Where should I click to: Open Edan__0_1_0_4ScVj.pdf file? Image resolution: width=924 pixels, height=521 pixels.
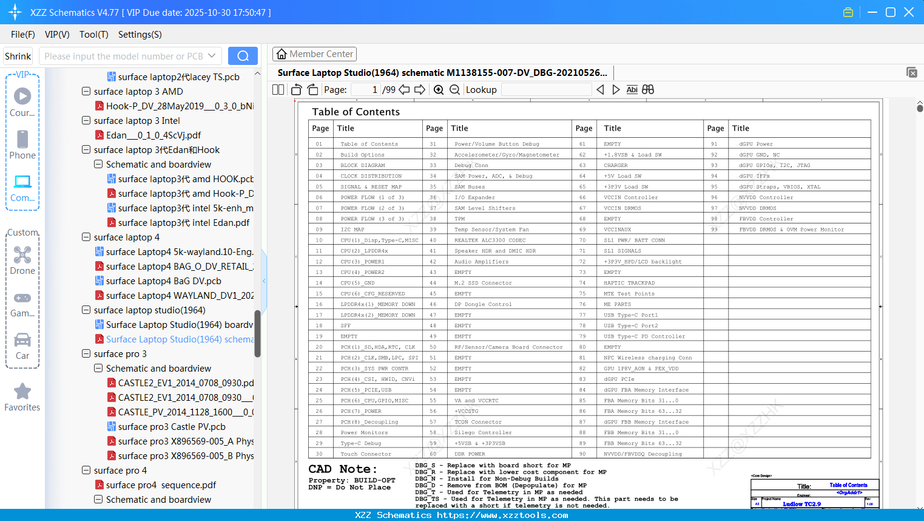(147, 135)
